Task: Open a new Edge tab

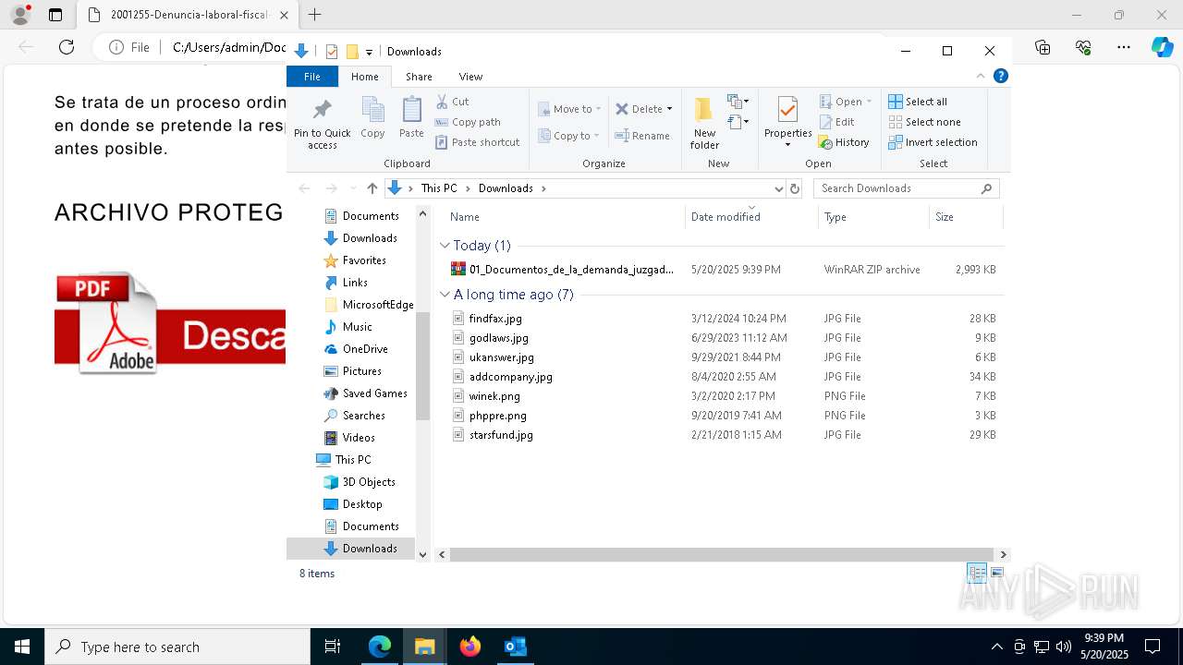Action: pyautogui.click(x=315, y=15)
